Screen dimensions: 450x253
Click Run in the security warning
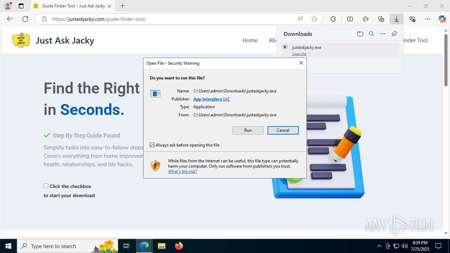[248, 130]
